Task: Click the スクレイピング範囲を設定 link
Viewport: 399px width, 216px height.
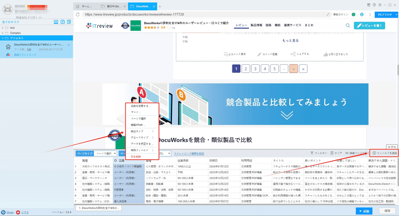Action: click(189, 154)
